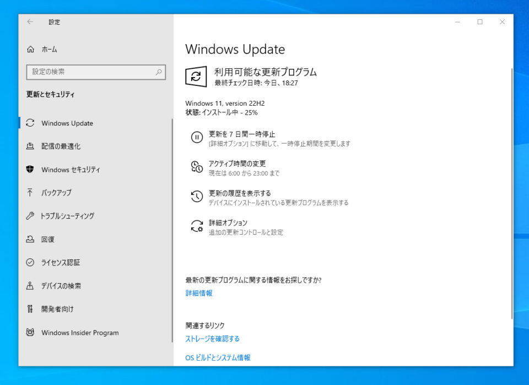Pause updates via 更新を 7 日間一時停止
The image size is (529, 385).
[x=271, y=138]
